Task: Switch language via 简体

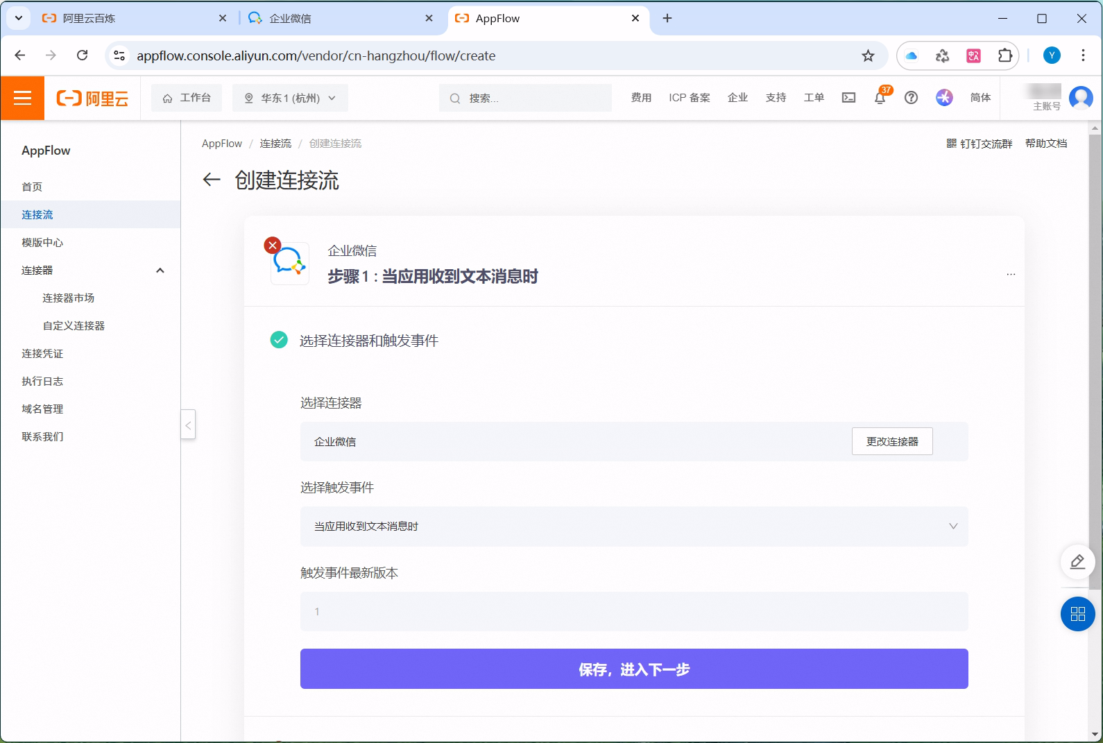Action: (x=980, y=98)
